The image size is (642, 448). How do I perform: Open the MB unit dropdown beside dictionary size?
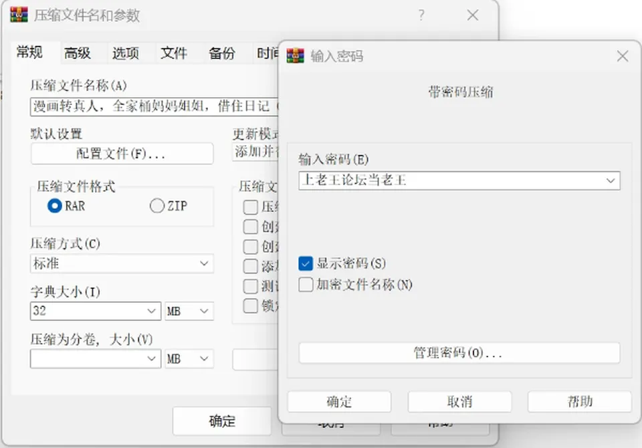click(x=189, y=311)
